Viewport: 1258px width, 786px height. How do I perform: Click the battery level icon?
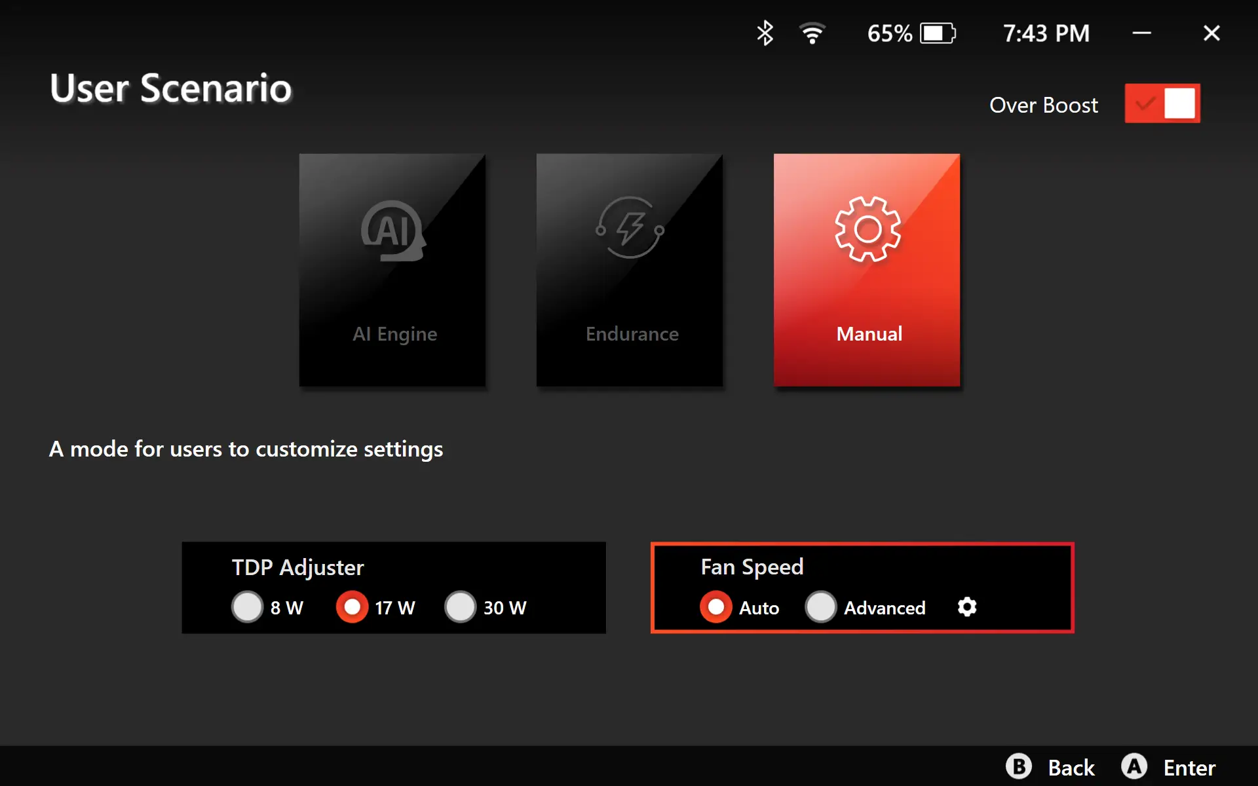pos(938,33)
